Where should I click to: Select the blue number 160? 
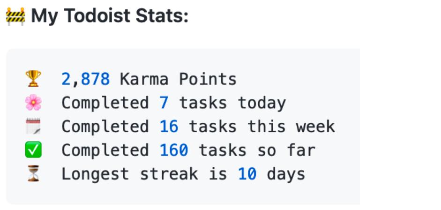point(174,150)
